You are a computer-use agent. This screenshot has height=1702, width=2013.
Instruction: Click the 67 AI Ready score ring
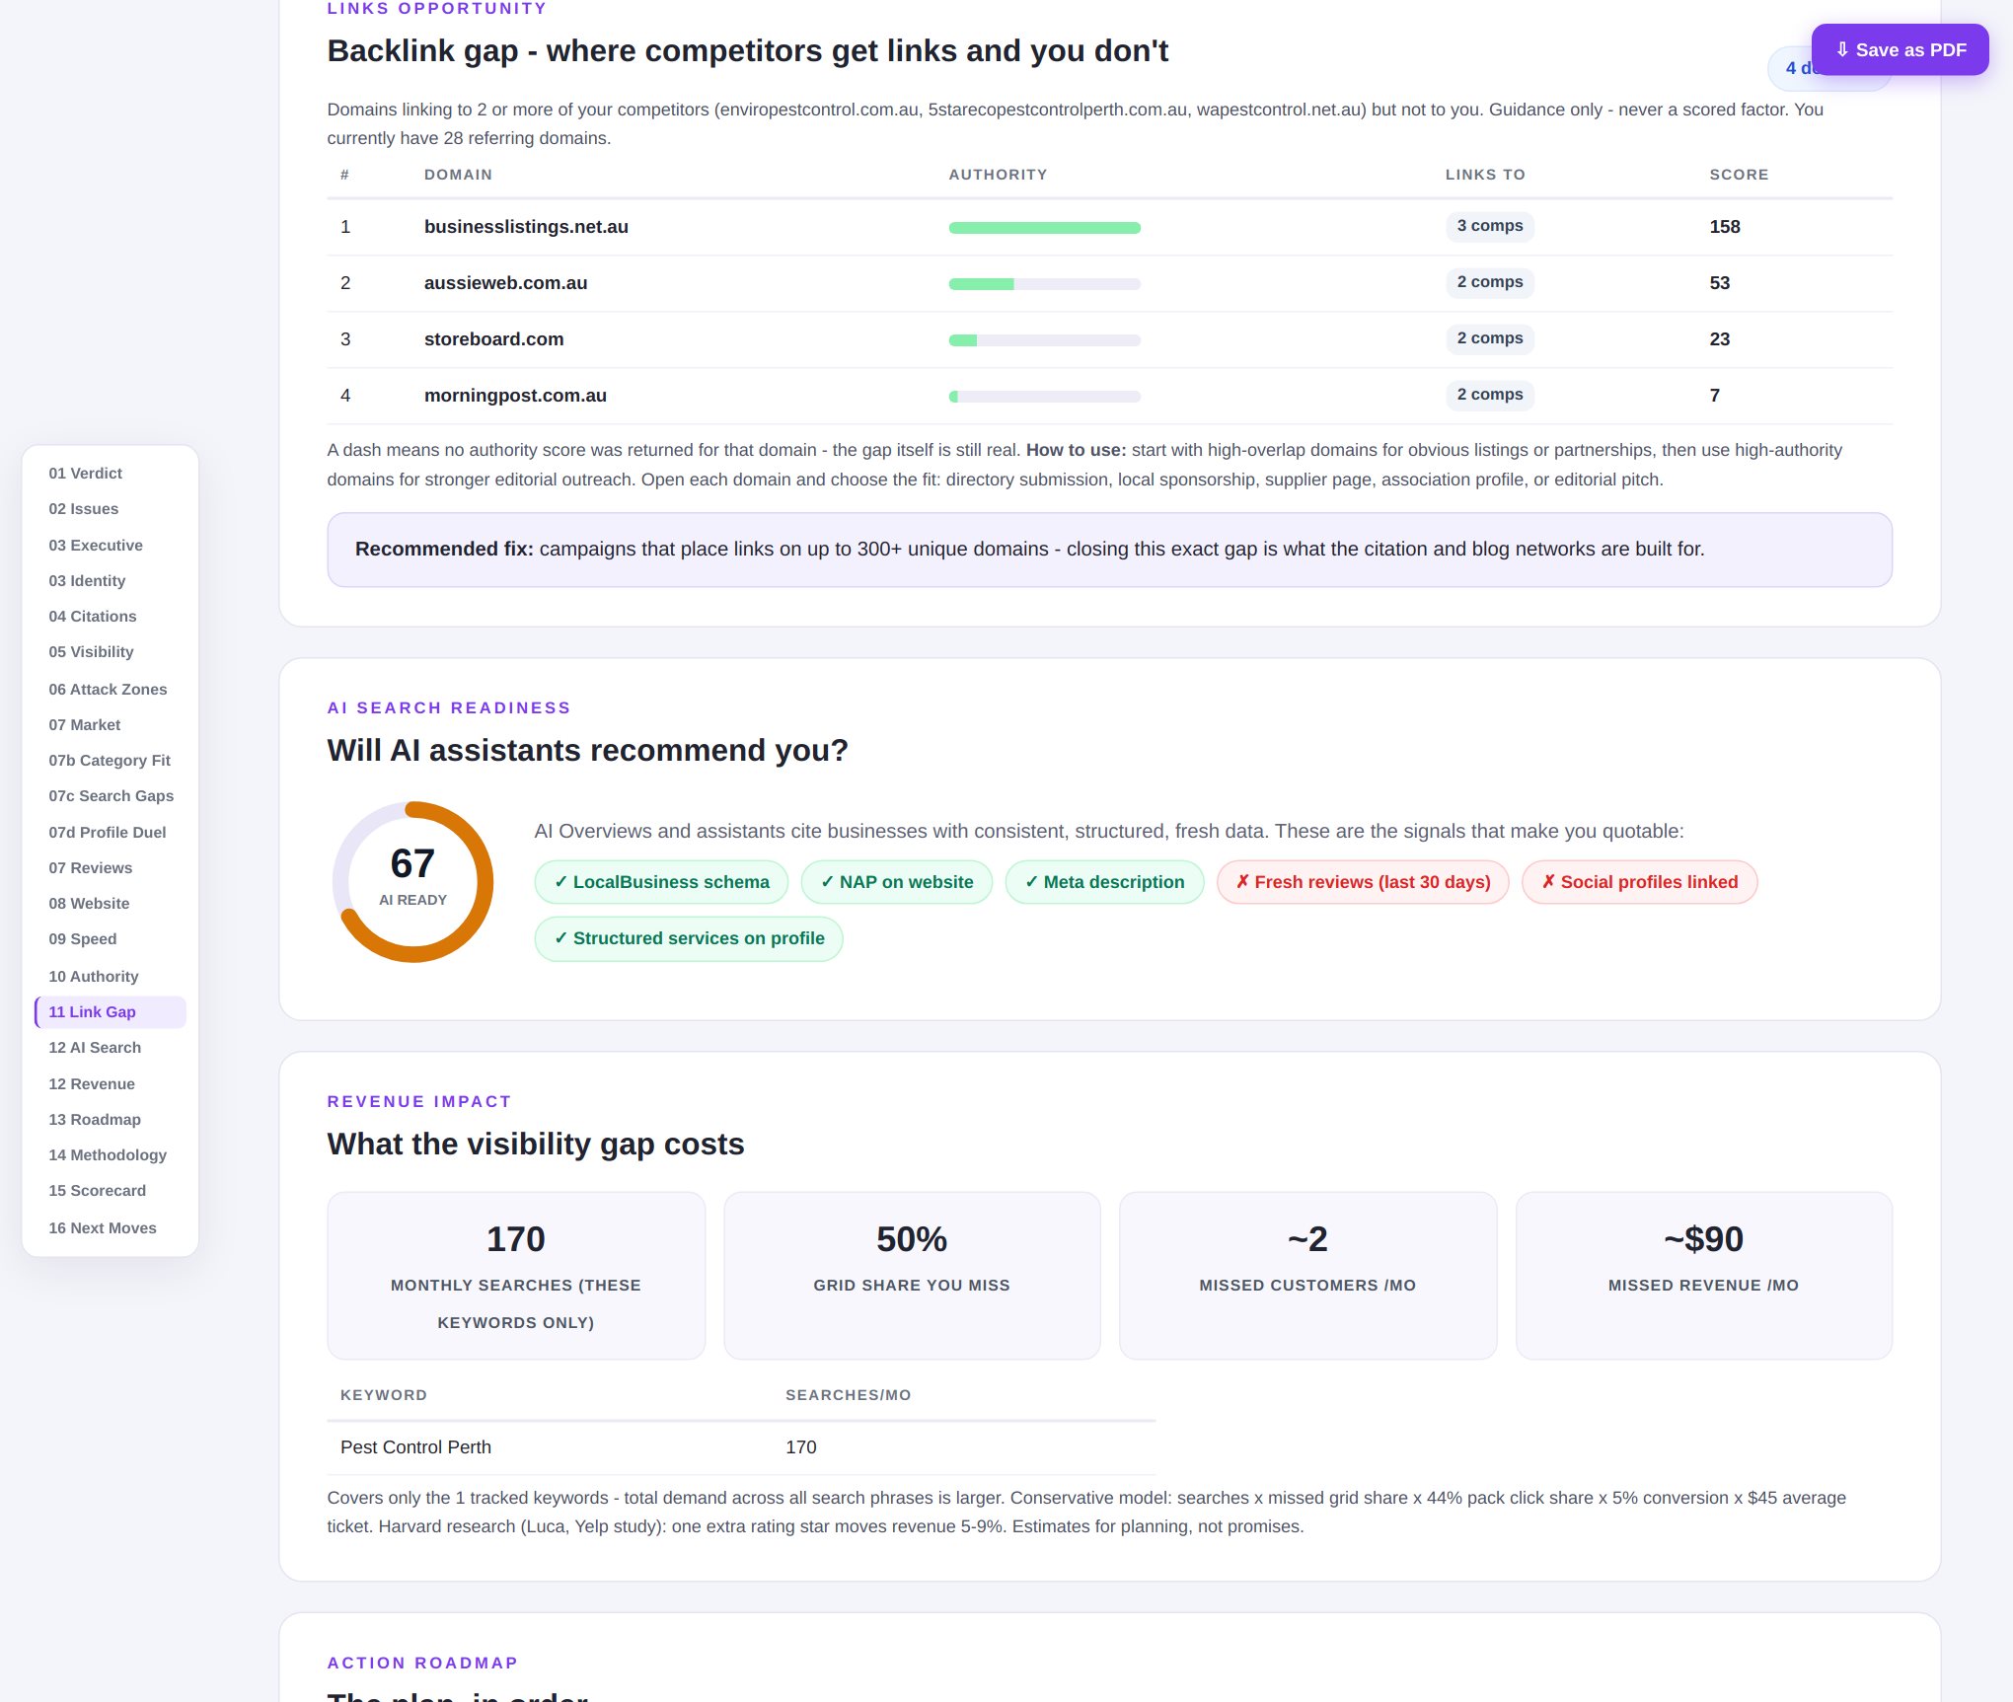point(412,881)
